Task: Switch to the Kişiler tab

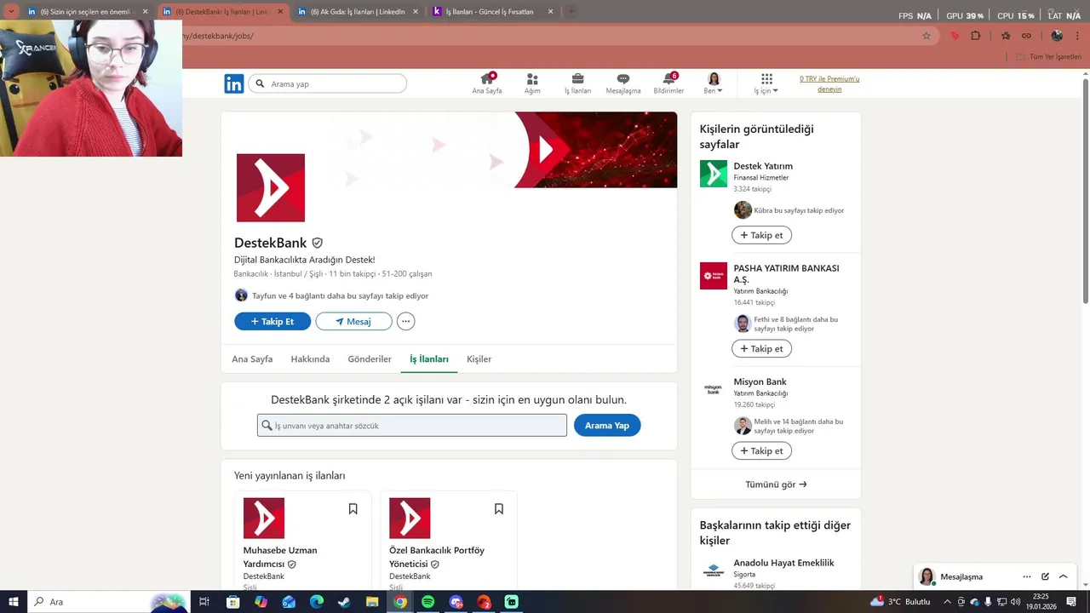Action: click(479, 358)
